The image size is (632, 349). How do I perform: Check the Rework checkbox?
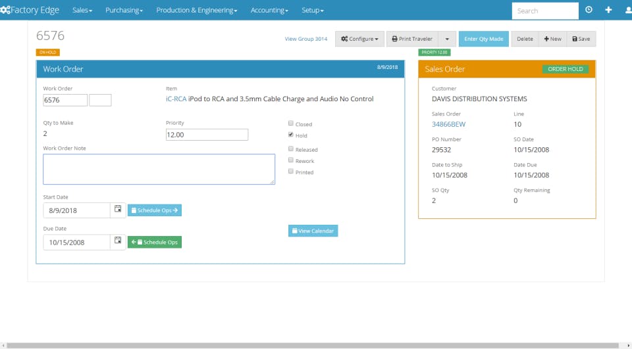[290, 160]
